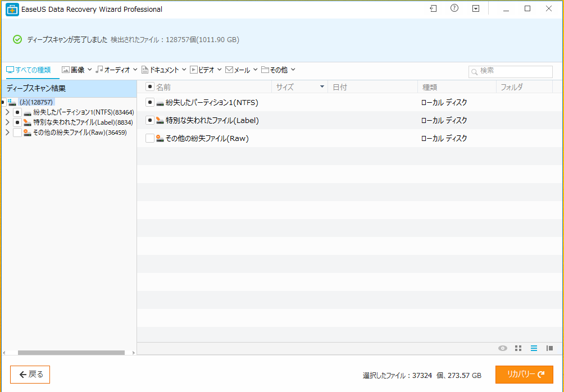Switch to list view layout
This screenshot has height=392, width=564.
click(x=534, y=348)
